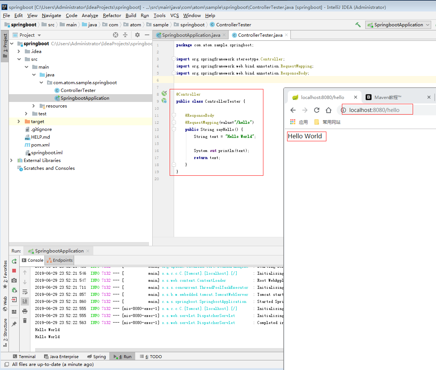Expand the test folder
The height and width of the screenshot is (370, 436).
(x=26, y=114)
